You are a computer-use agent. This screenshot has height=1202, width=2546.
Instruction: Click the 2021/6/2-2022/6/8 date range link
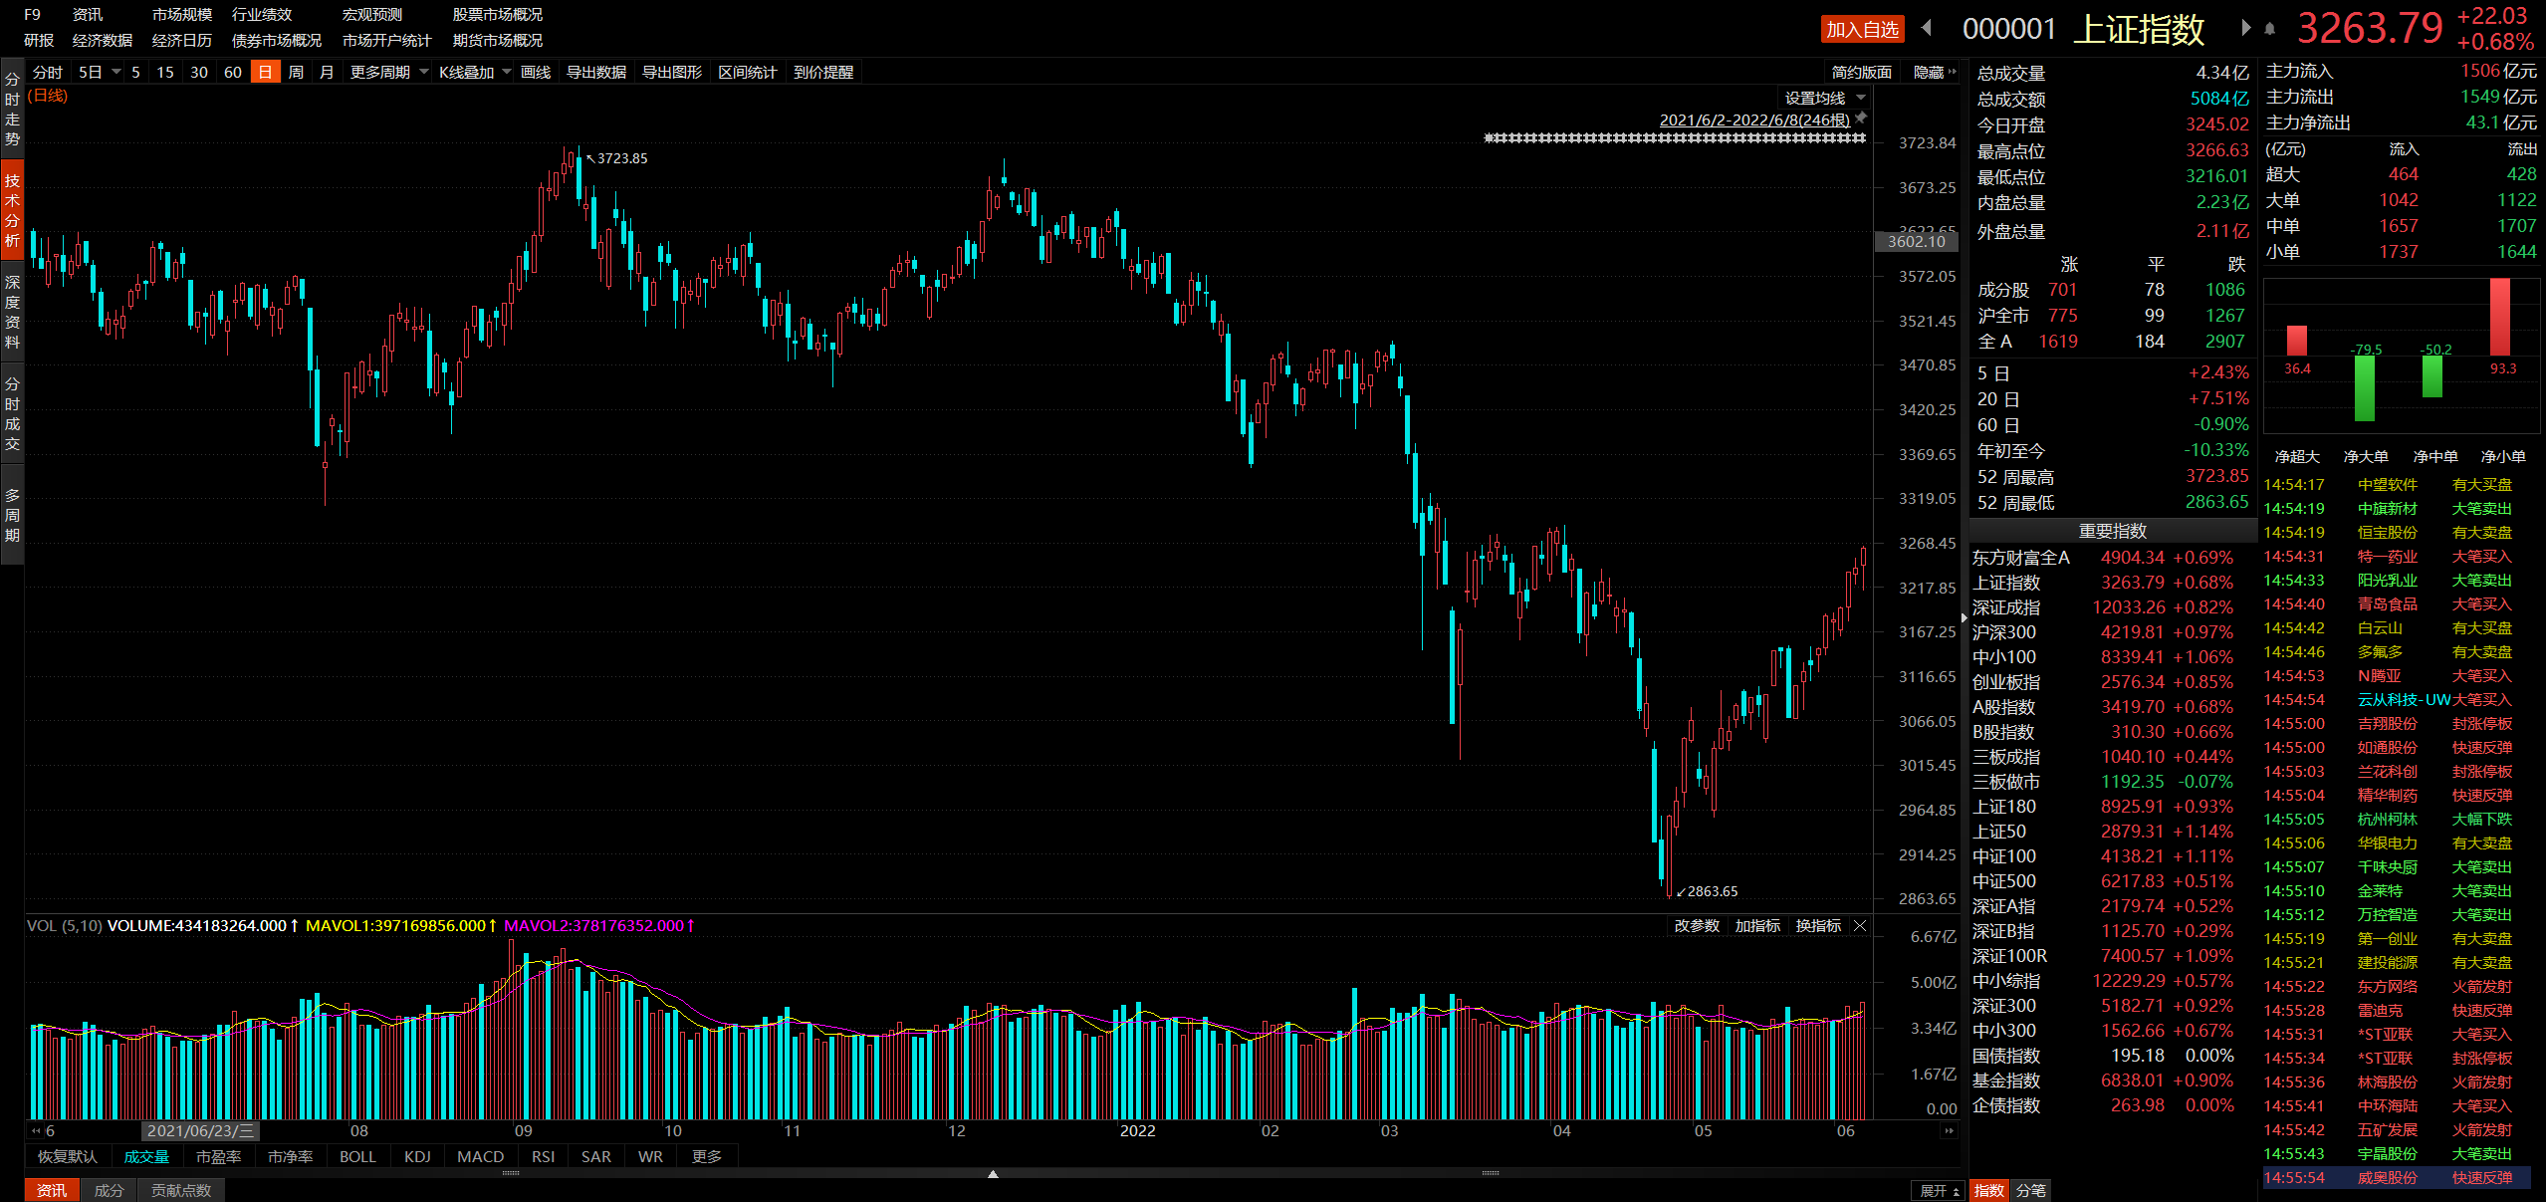(1753, 120)
